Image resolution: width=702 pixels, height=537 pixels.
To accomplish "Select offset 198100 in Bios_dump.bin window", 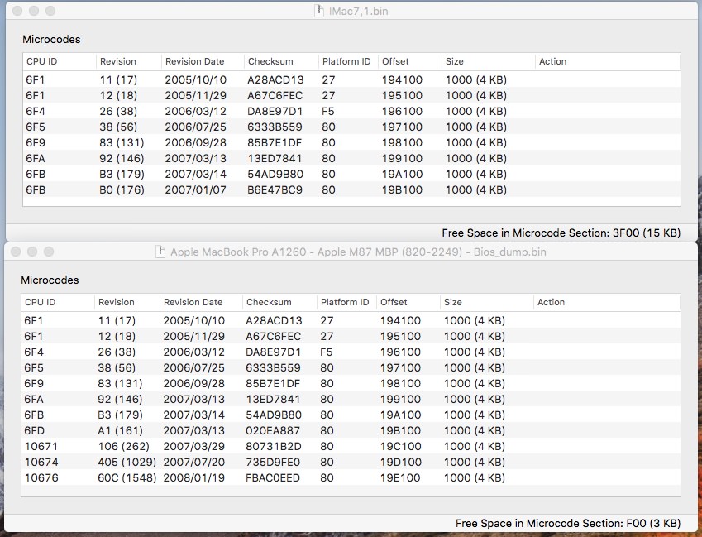I will [x=400, y=383].
